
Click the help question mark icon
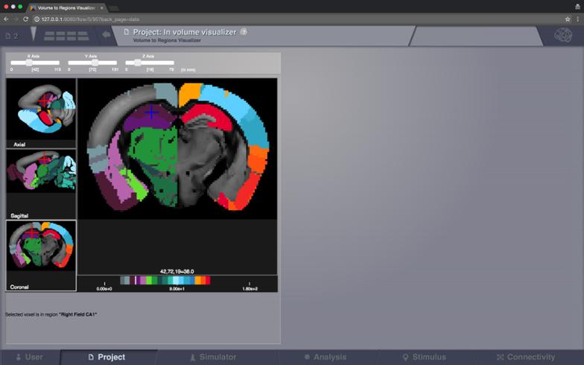pyautogui.click(x=244, y=32)
